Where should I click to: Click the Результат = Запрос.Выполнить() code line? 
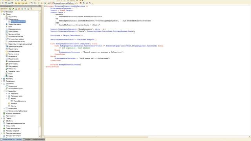[x=67, y=35]
